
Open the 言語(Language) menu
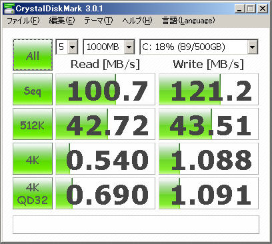coord(189,21)
